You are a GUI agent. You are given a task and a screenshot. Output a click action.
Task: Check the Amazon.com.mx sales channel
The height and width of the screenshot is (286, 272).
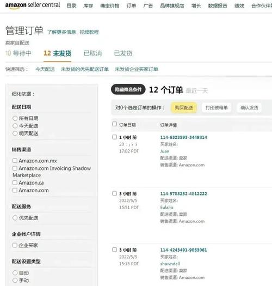click(15, 161)
